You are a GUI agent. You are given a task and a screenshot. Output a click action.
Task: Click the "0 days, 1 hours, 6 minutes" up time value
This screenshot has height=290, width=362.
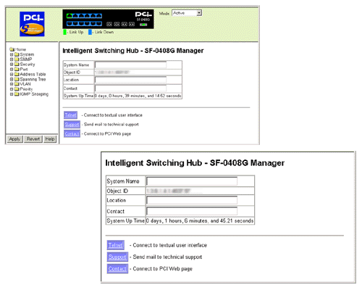click(200, 221)
